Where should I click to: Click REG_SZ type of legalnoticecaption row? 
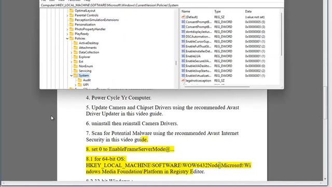pos(219,81)
